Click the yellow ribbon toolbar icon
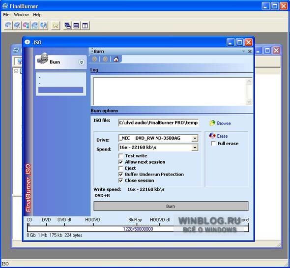Screen dimensions: 290x268 click(x=56, y=26)
